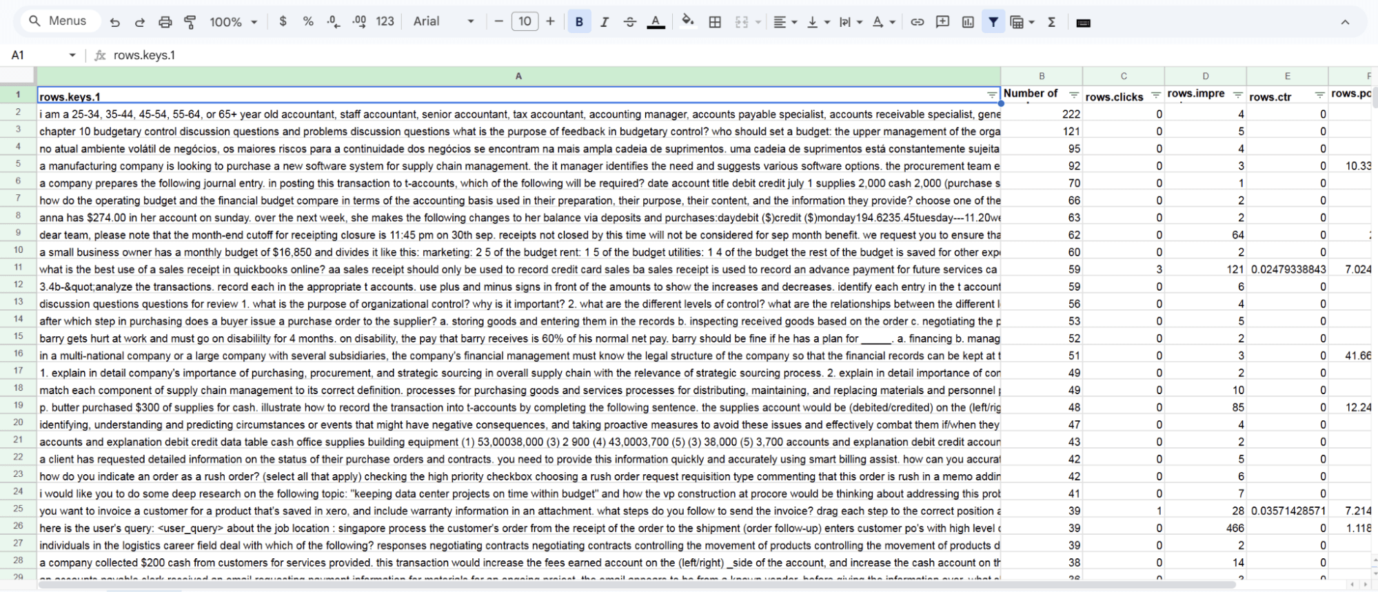Select column B header
The width and height of the screenshot is (1378, 592).
[1041, 76]
